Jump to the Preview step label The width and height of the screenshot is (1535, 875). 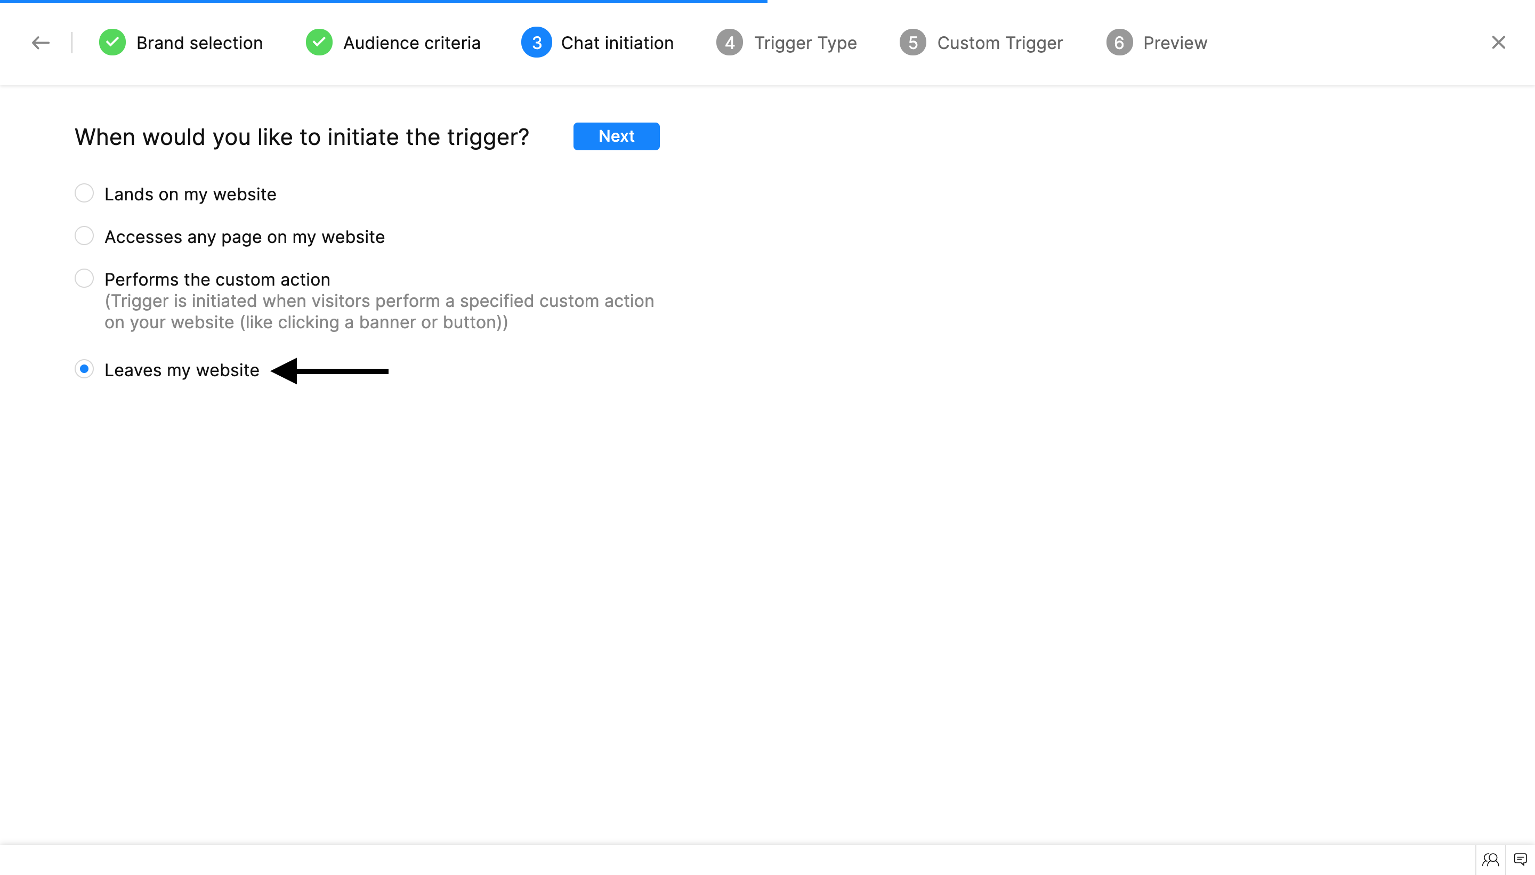click(x=1174, y=43)
